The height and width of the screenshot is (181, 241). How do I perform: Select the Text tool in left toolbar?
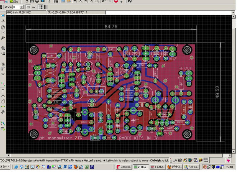[3, 91]
